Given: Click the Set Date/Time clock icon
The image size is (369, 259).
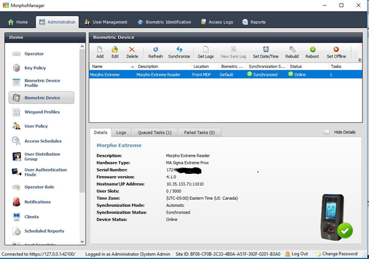Looking at the screenshot, I should [x=266, y=50].
